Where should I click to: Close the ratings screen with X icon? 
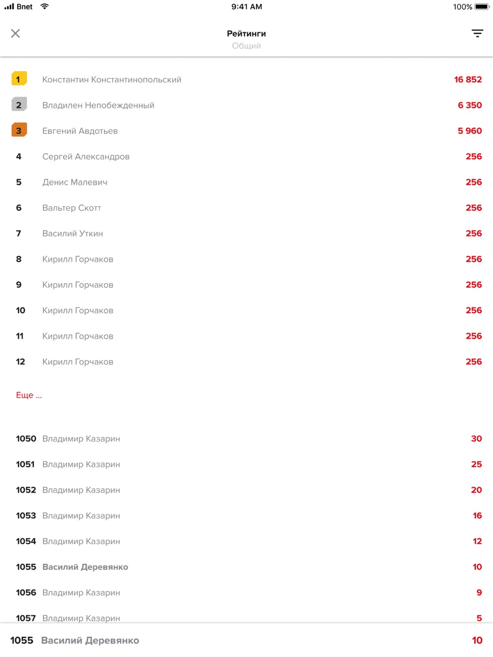(15, 34)
